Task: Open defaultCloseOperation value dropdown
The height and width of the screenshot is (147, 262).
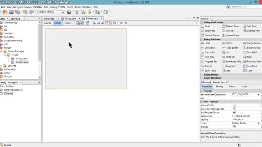Action: (x=258, y=94)
